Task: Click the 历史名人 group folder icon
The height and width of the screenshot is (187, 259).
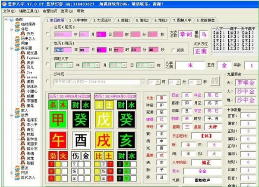Action: [x=17, y=38]
